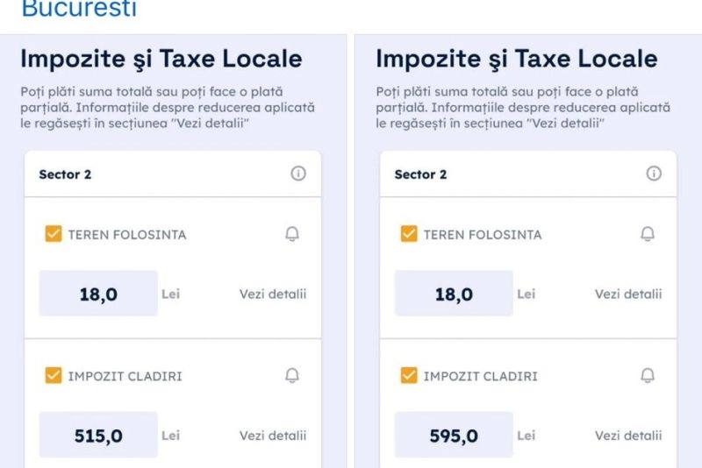702x468 pixels.
Task: Uncheck TEREN FOLOSINTA checkbox in right panel
Action: coord(409,234)
